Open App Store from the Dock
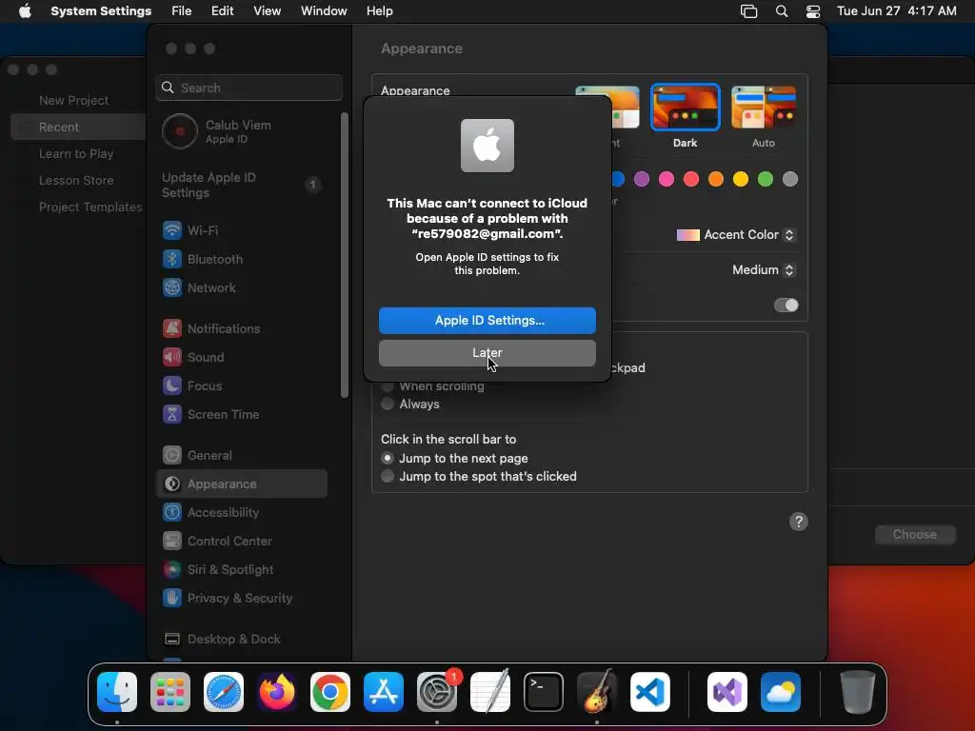 384,692
